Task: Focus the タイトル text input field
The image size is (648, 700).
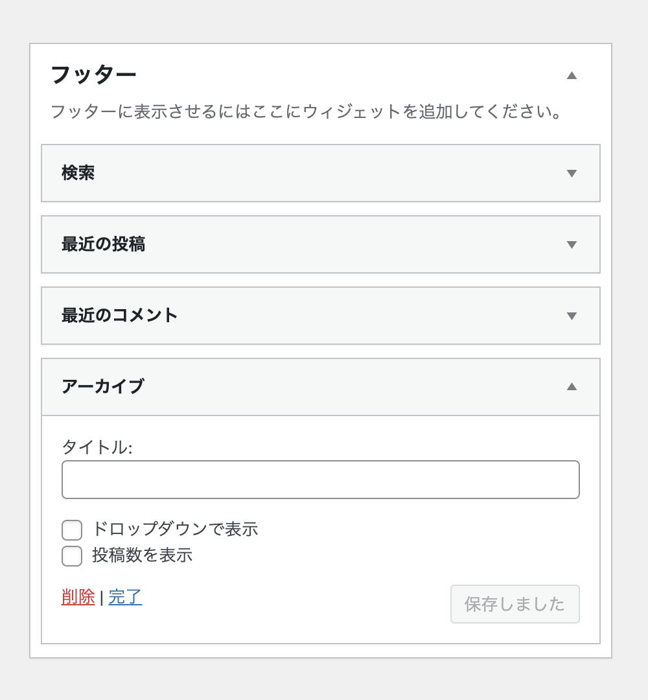Action: click(x=321, y=480)
